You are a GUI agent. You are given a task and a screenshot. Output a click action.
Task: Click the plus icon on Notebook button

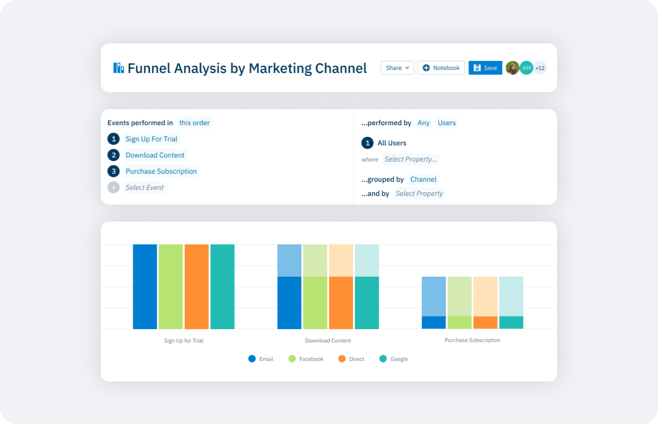pos(426,68)
